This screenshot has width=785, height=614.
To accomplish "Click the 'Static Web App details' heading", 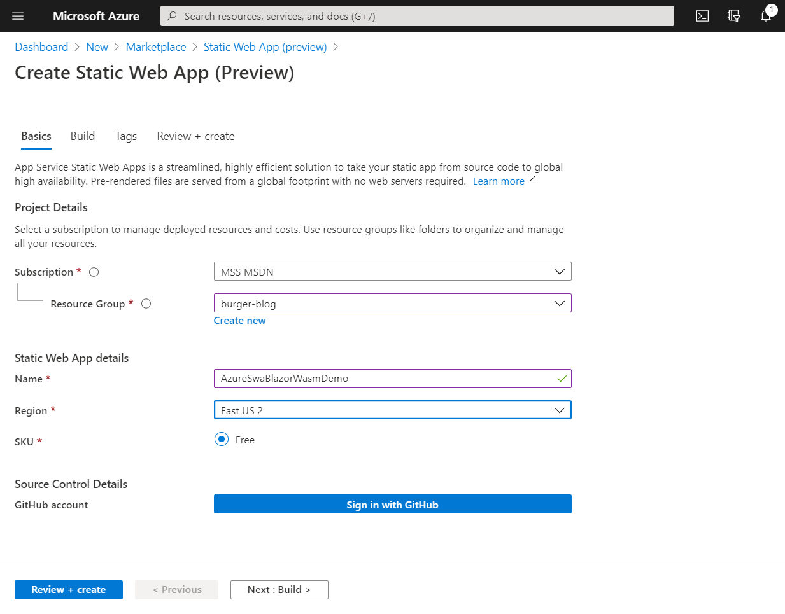I will coord(71,358).
